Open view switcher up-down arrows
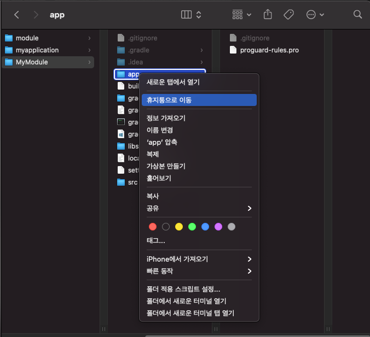This screenshot has height=337, width=370. (x=199, y=15)
